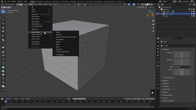Select the Move tool

tap(3, 20)
